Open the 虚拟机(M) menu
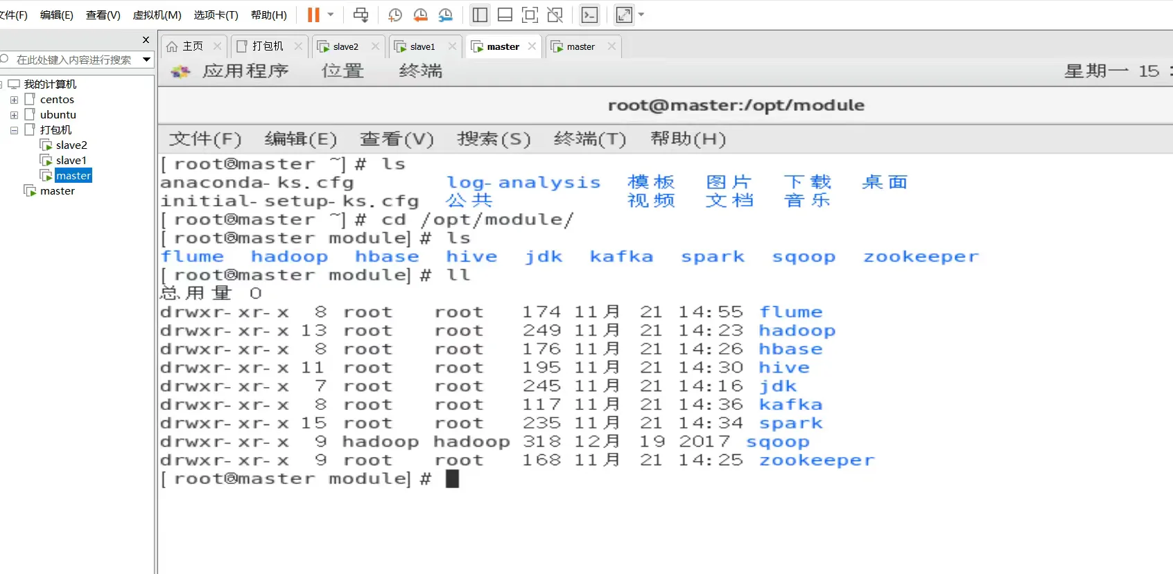The height and width of the screenshot is (574, 1173). pyautogui.click(x=157, y=15)
